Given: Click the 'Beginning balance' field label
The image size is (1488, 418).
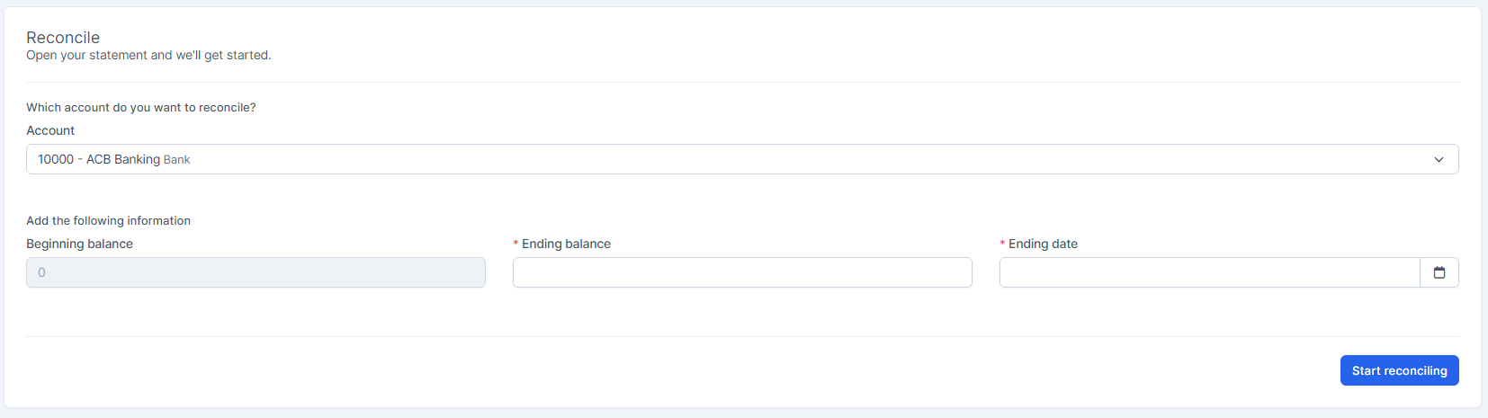Looking at the screenshot, I should (79, 244).
